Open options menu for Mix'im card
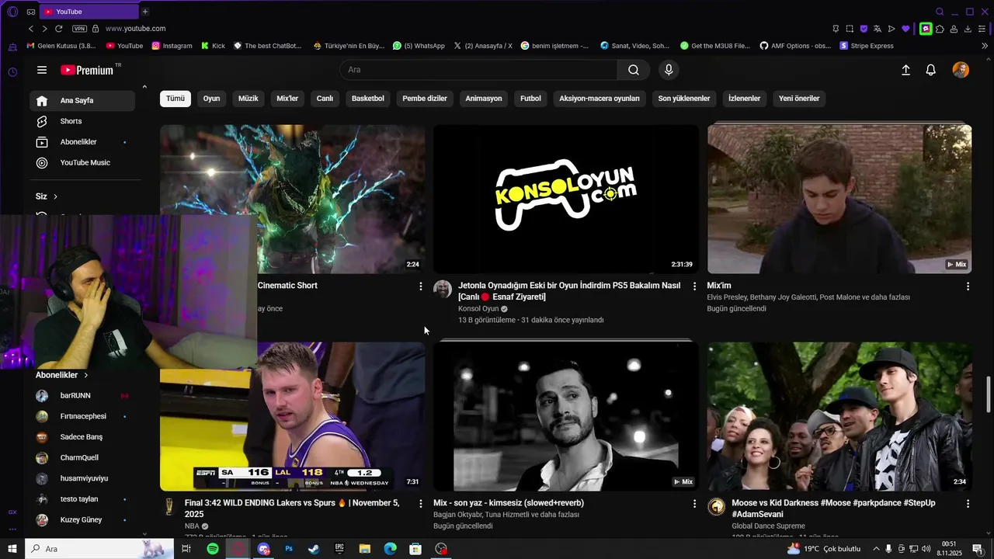994x559 pixels. click(968, 286)
